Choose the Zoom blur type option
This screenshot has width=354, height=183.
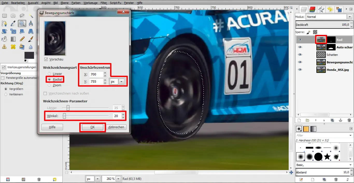coord(49,85)
